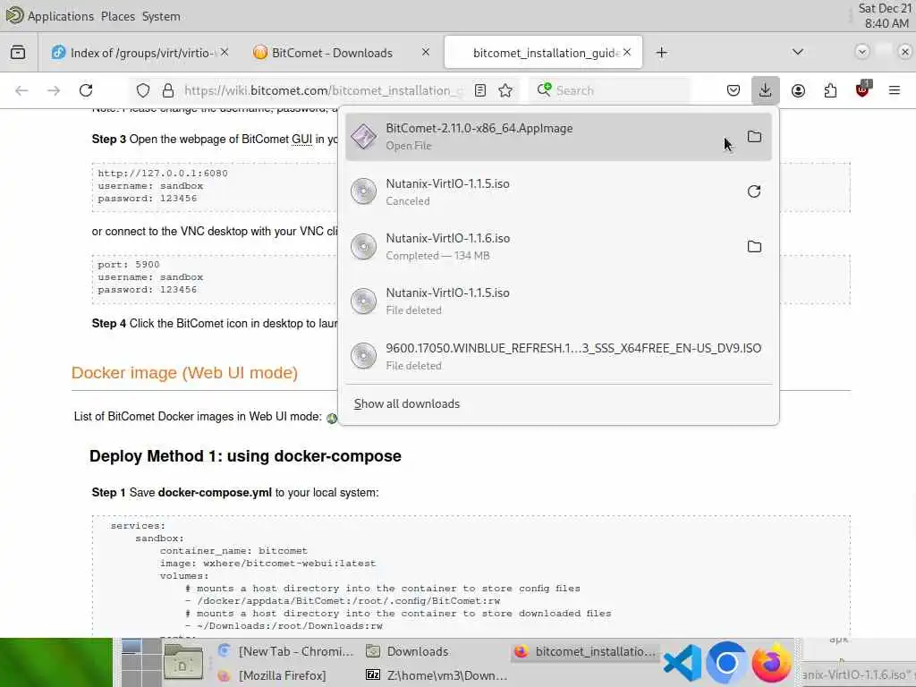
Task: Open Firefox hamburger application menu
Action: click(x=894, y=90)
